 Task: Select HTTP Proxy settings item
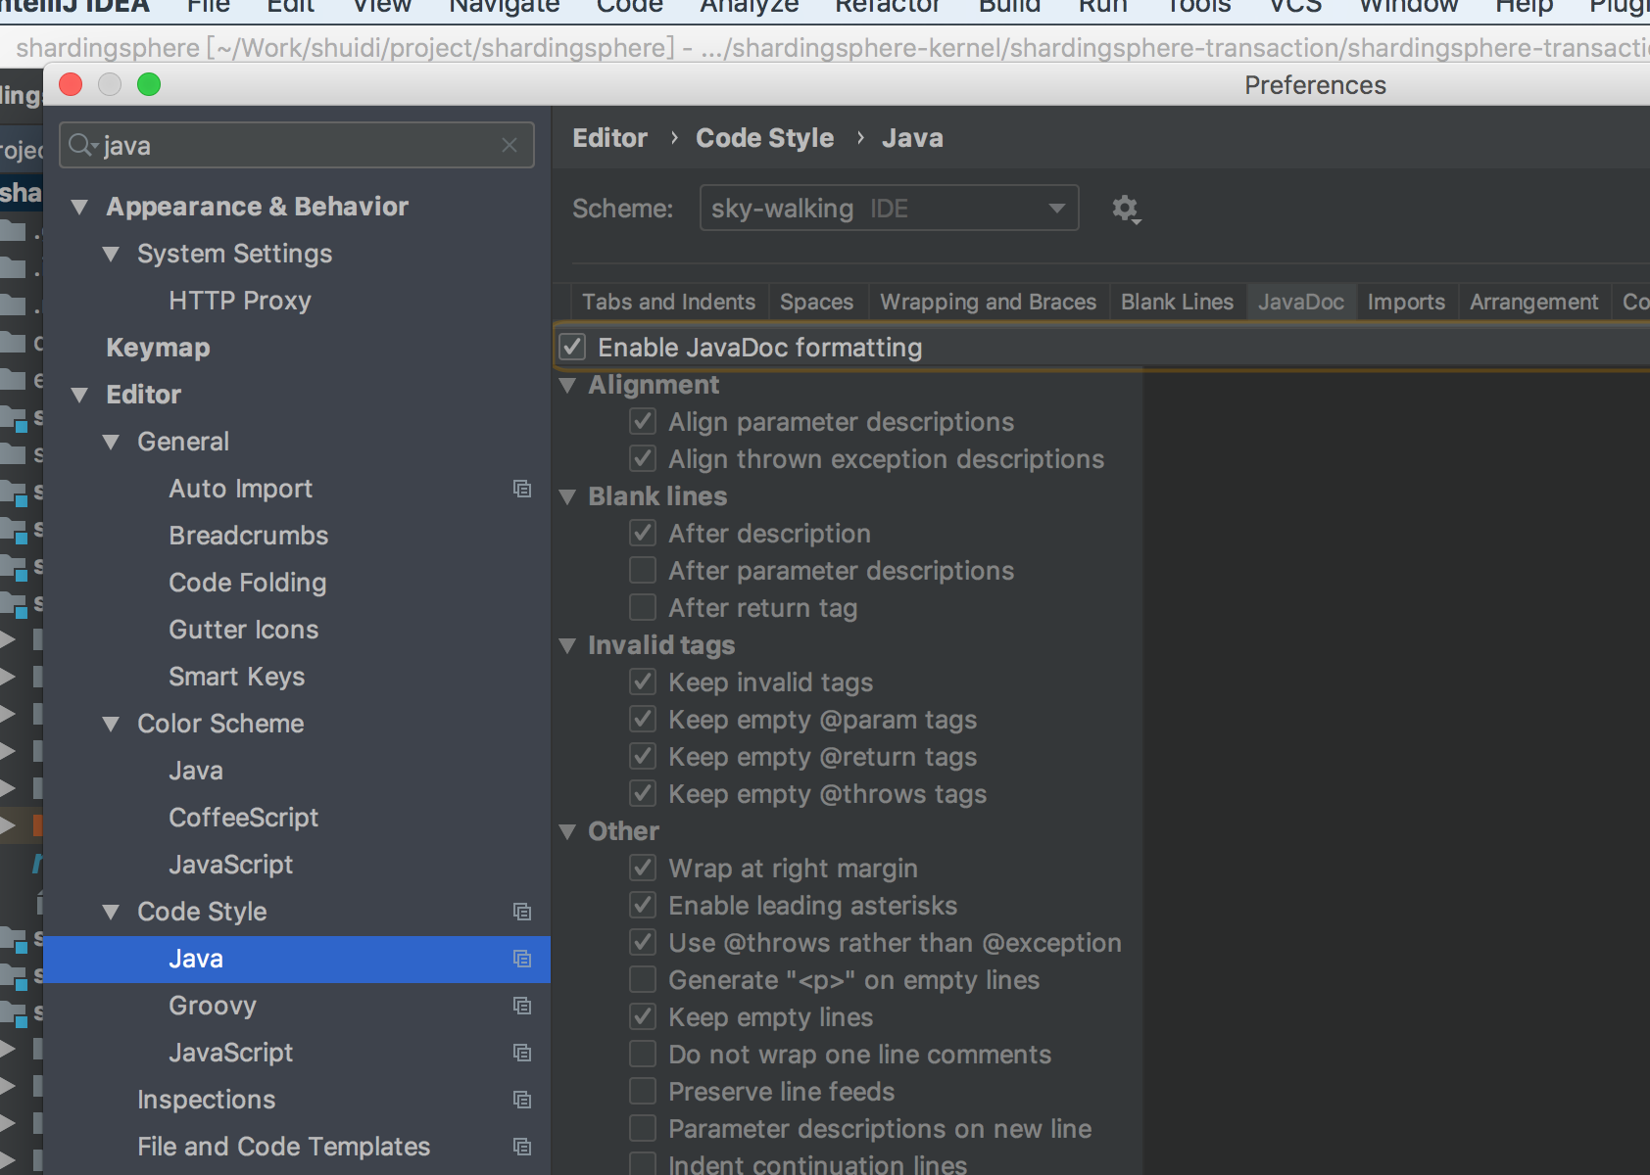coord(240,301)
